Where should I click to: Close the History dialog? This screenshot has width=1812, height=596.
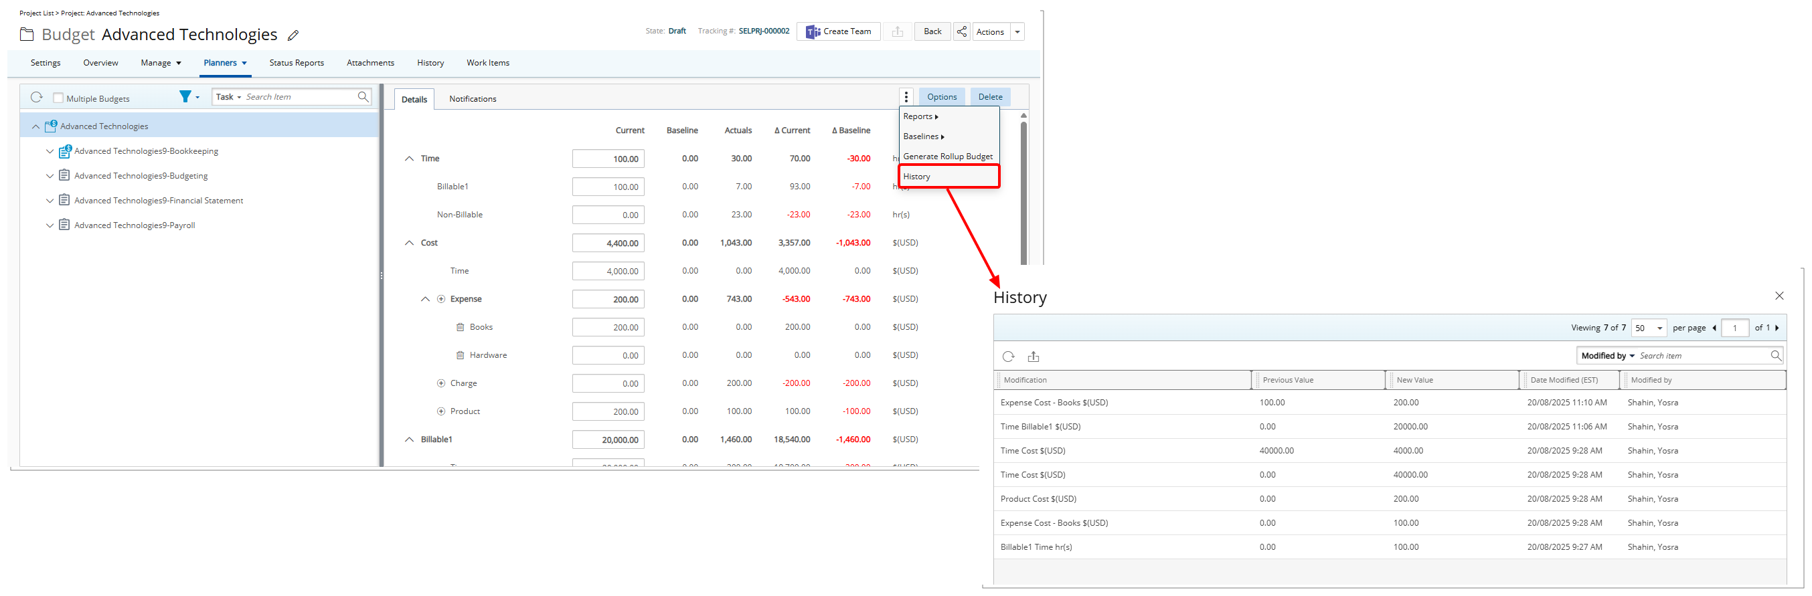(x=1779, y=296)
